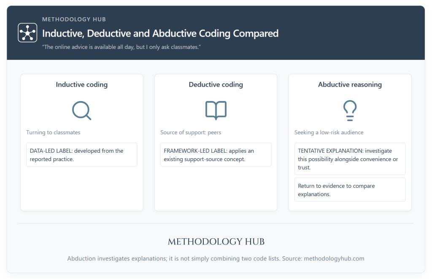432x279 pixels.
Task: Click the "Source of support: peers" label
Action: point(191,132)
